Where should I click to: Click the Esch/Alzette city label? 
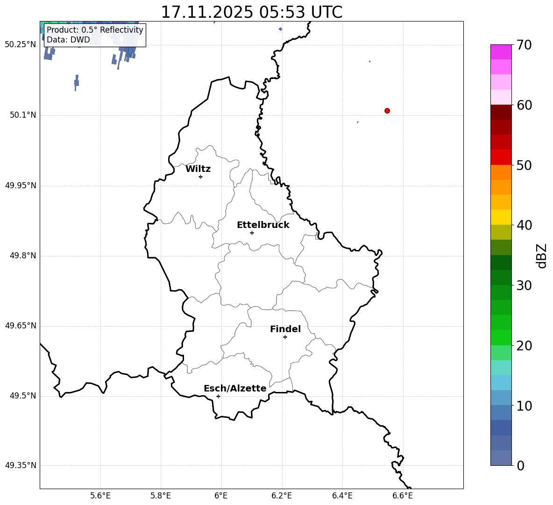tap(235, 388)
